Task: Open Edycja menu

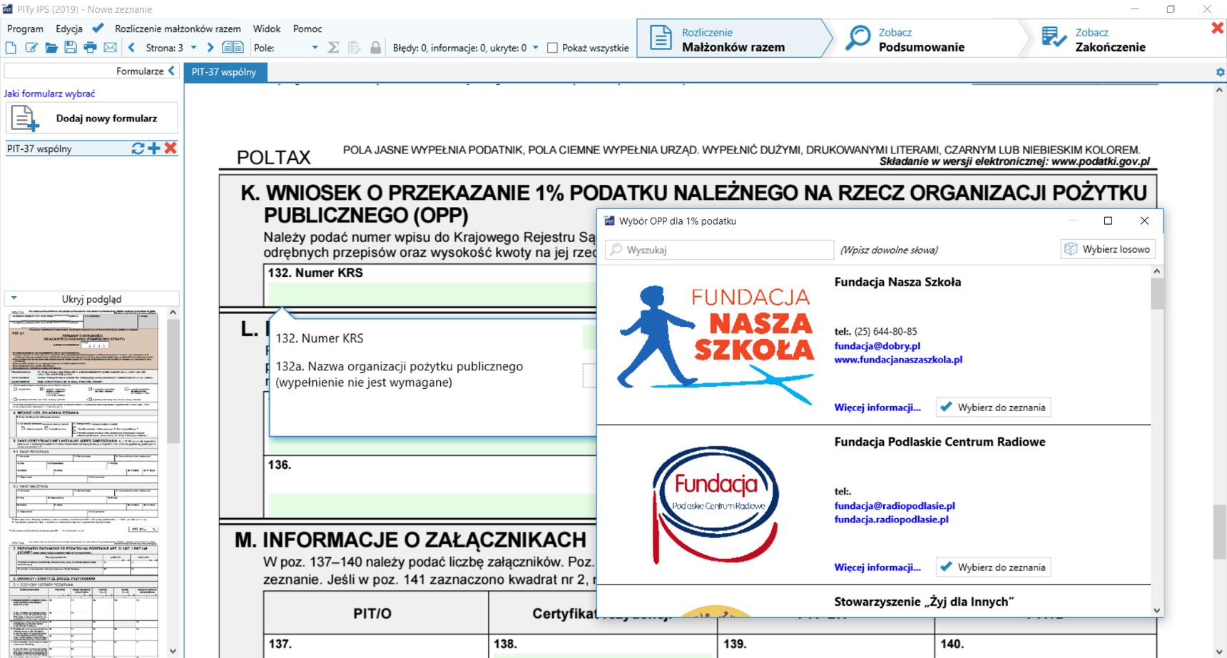Action: (x=69, y=29)
